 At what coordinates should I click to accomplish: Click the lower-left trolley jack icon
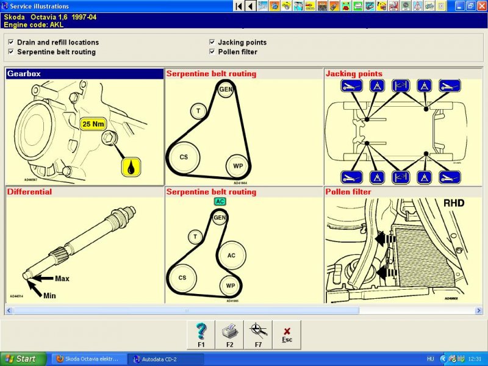(x=351, y=178)
